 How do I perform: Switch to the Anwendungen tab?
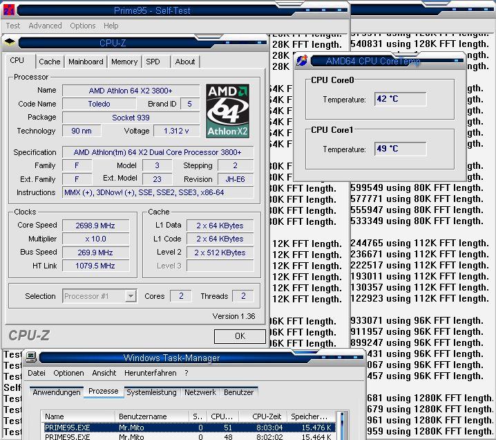(x=57, y=392)
